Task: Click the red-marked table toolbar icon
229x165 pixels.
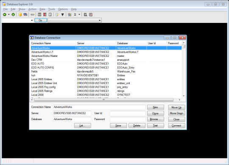Action: tap(91, 14)
